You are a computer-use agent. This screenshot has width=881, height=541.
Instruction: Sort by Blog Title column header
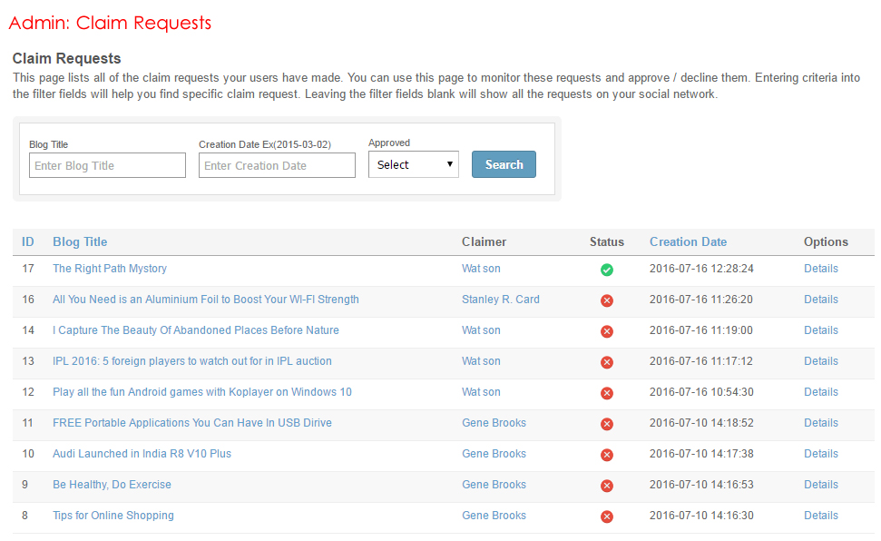click(x=80, y=241)
